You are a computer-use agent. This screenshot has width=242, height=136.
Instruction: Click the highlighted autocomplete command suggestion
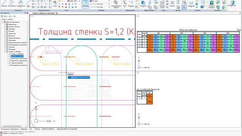79,77
